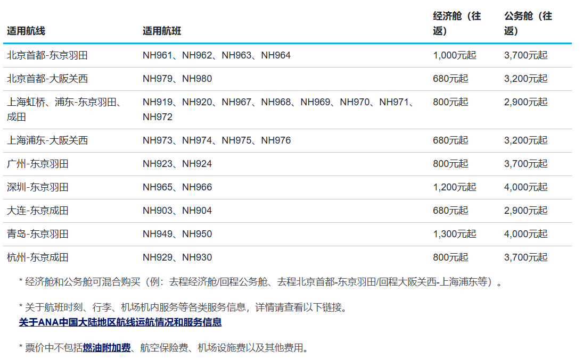This screenshot has height=359, width=583.
Task: Click the 燃油附加费 link
Action: tap(106, 348)
